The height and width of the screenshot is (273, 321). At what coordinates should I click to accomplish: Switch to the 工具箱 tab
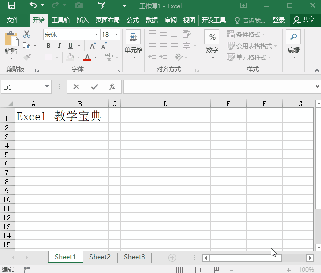(61, 20)
